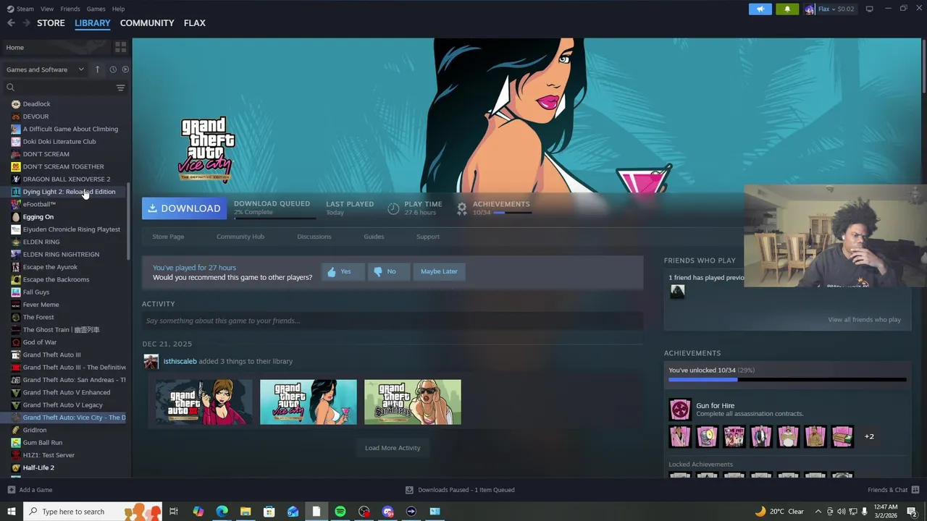Click the download progress bar under 2% Complete
Image resolution: width=927 pixels, height=521 pixels.
click(274, 218)
